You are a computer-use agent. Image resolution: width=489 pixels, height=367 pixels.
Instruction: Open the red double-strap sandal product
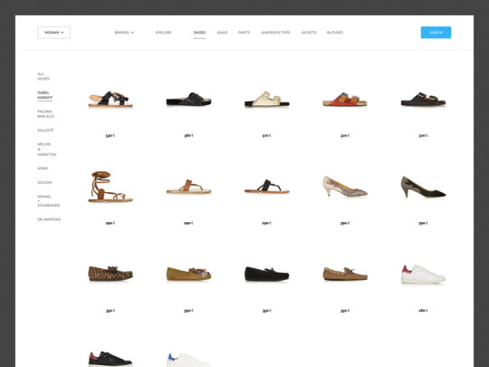(345, 100)
